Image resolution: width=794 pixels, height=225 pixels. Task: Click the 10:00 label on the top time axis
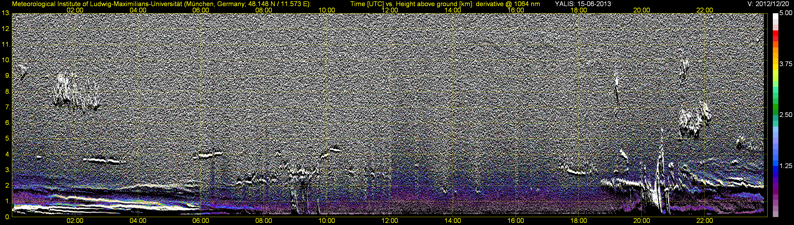[x=327, y=10]
